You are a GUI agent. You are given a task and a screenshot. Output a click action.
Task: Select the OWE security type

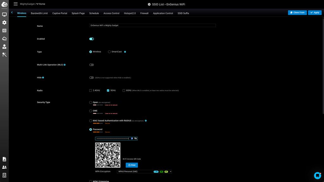click(90, 111)
